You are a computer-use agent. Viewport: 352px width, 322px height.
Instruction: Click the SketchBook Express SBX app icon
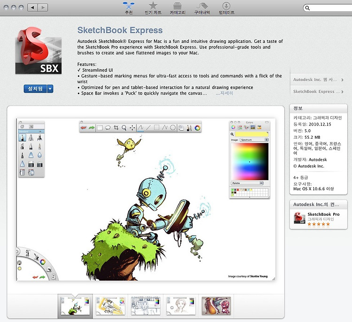[x=38, y=51]
